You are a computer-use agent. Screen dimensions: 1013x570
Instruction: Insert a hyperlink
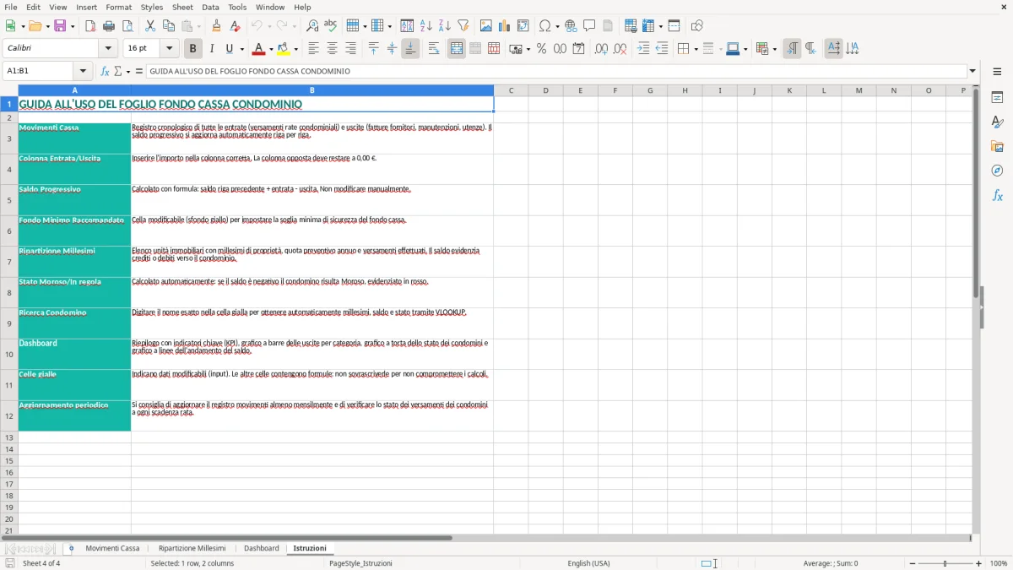tap(571, 26)
